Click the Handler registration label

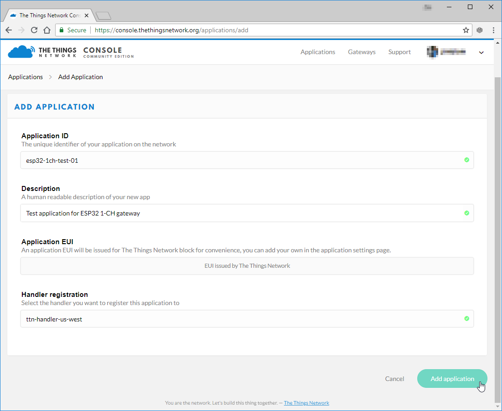[x=55, y=294]
